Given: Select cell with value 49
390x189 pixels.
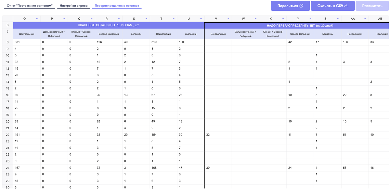Looking at the screenshot, I should tap(136, 42).
